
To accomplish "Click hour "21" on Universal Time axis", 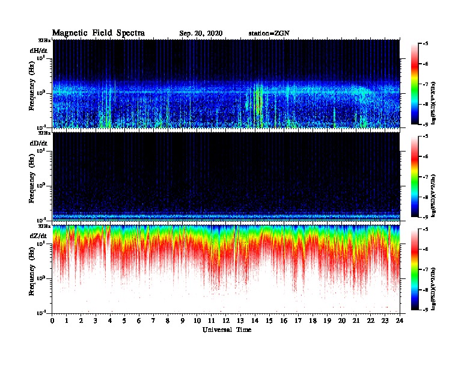I will (x=356, y=320).
